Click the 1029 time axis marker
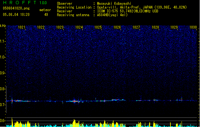The width and height of the screenshot is (200, 127). pos(174,27)
